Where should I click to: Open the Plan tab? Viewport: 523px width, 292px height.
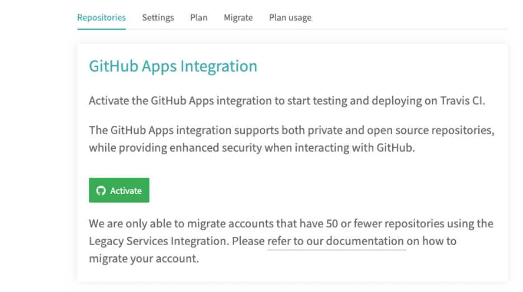(199, 18)
